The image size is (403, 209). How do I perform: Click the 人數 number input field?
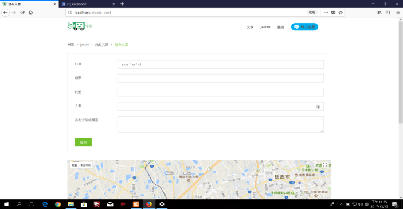coord(221,106)
